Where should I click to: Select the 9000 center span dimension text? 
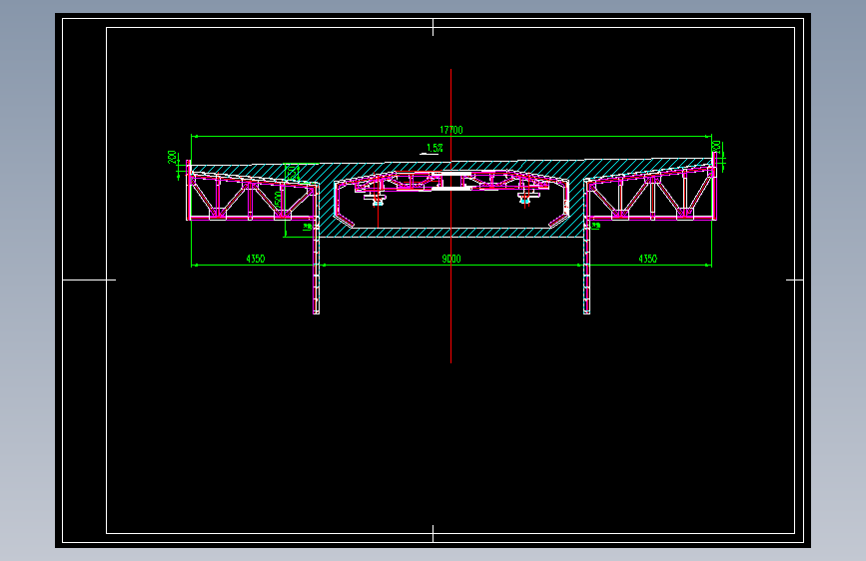tap(451, 259)
